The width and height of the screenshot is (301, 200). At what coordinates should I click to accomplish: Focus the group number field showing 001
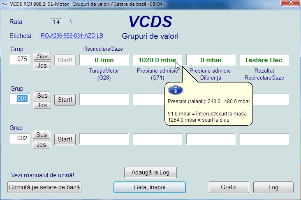tap(20, 99)
